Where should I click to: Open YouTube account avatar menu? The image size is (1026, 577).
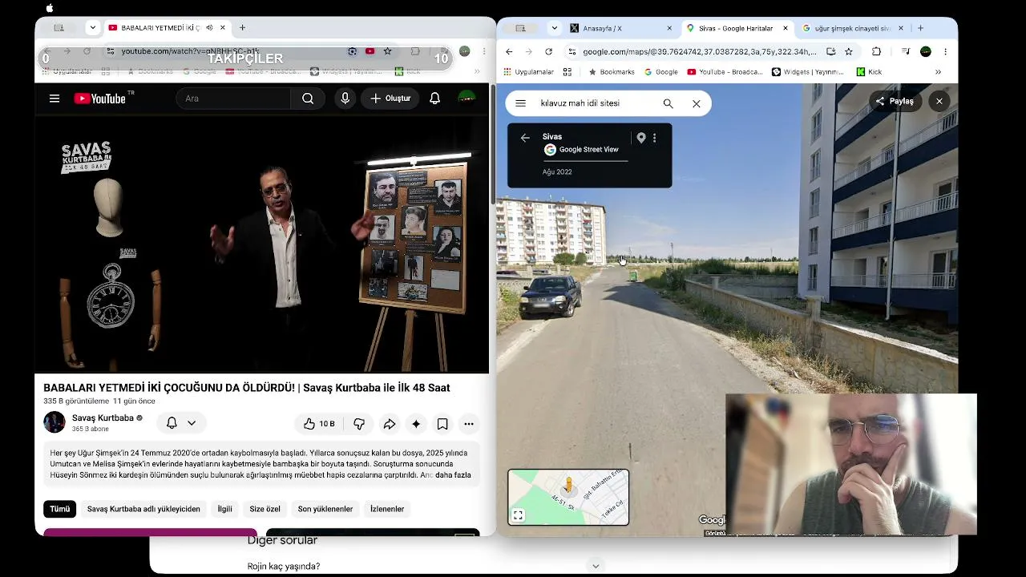click(467, 99)
